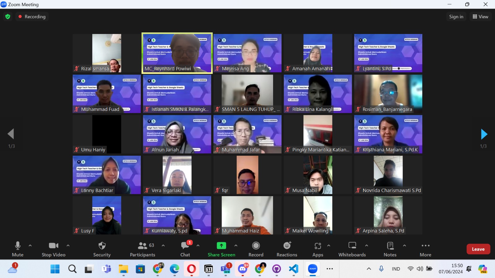
Task: Stop Video camera toggle
Action: [54, 249]
